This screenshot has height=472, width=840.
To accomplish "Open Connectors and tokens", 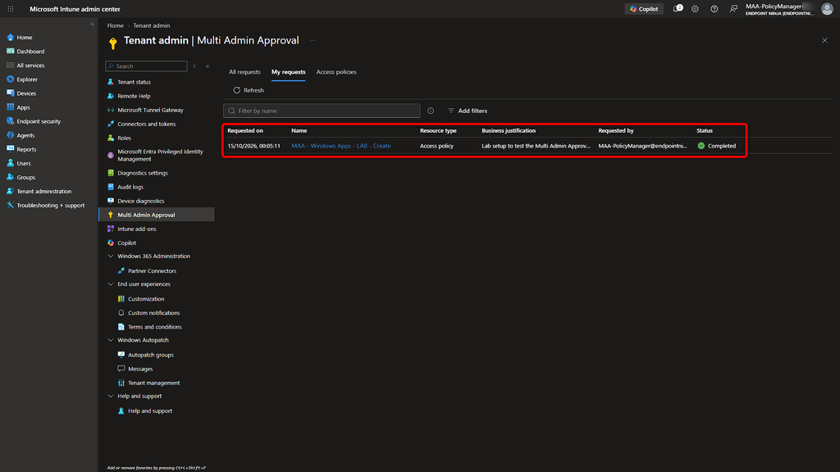I will (x=146, y=124).
